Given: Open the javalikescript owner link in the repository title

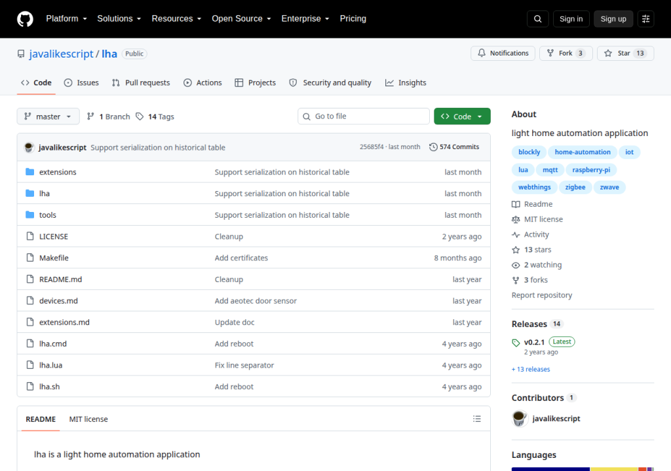Looking at the screenshot, I should pyautogui.click(x=61, y=54).
